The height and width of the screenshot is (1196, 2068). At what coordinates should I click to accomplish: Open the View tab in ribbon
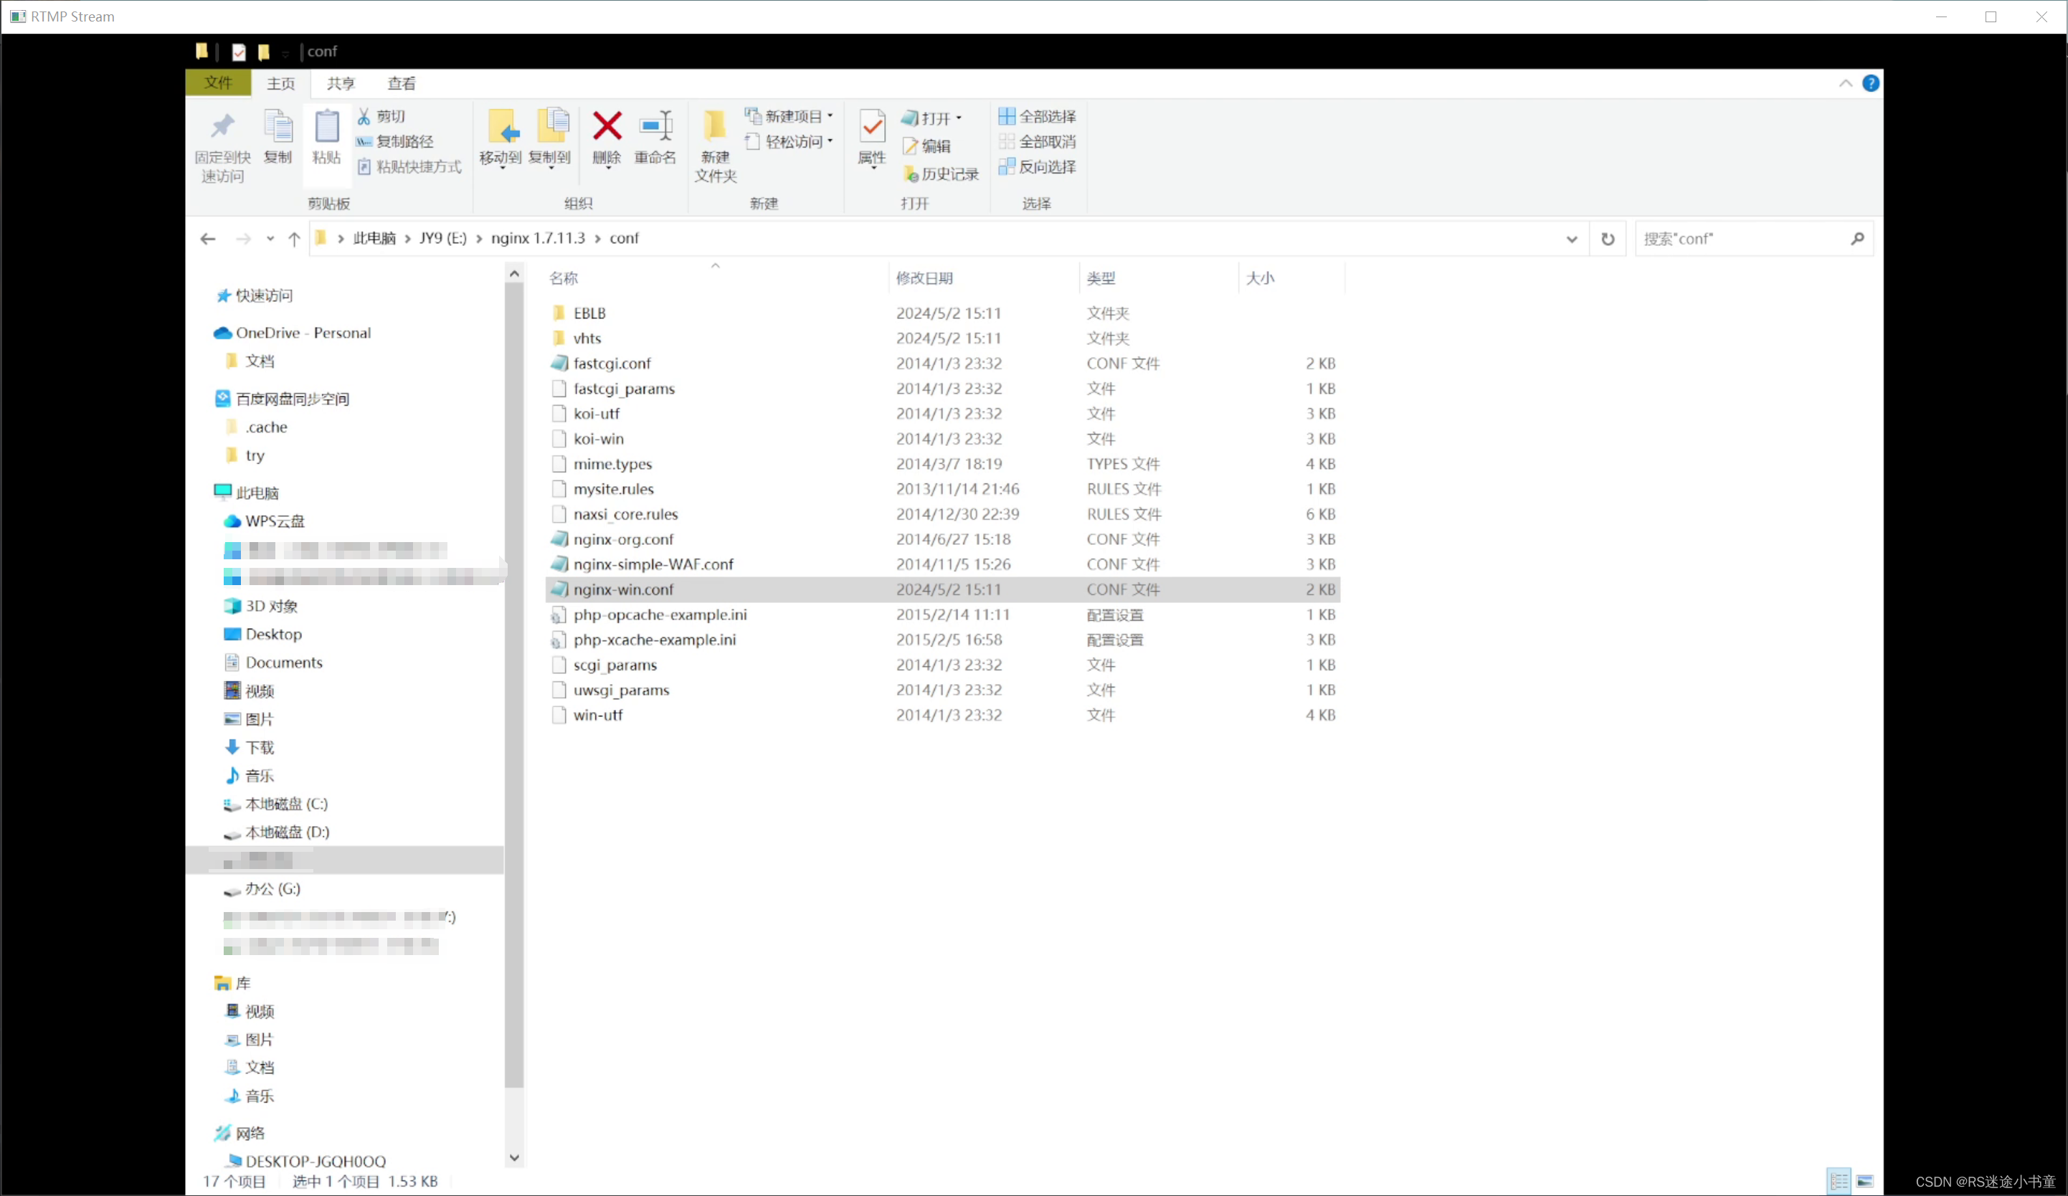402,84
